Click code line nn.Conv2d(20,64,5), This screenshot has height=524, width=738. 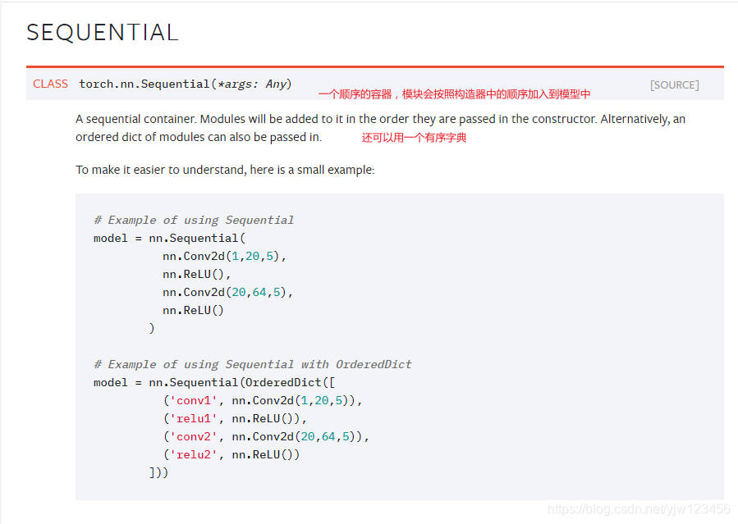[227, 292]
